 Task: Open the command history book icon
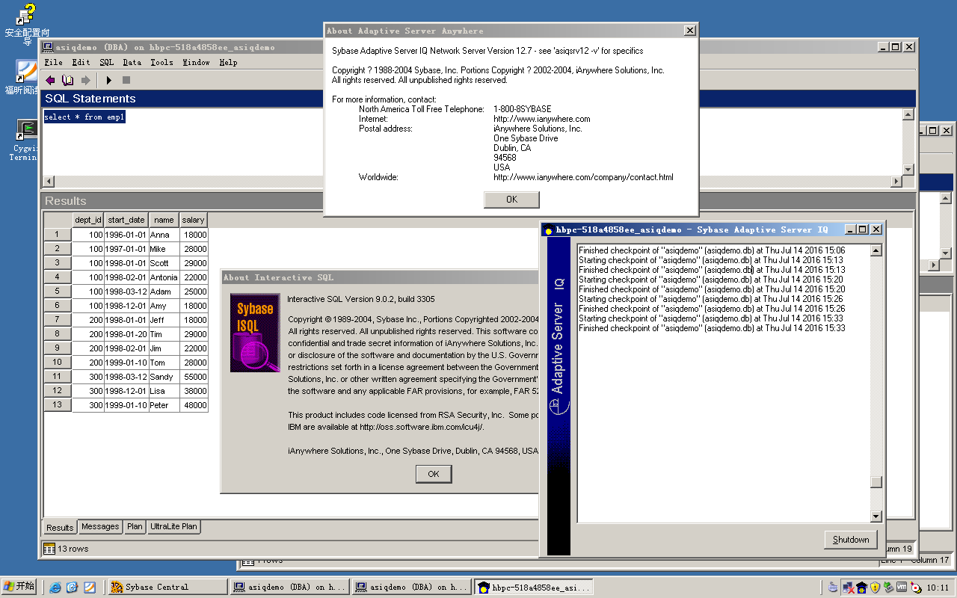coord(67,80)
